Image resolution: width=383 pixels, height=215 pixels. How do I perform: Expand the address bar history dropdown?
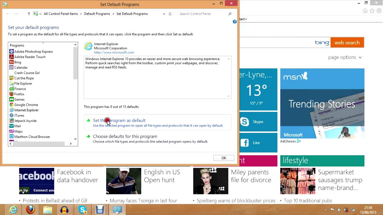(x=164, y=14)
